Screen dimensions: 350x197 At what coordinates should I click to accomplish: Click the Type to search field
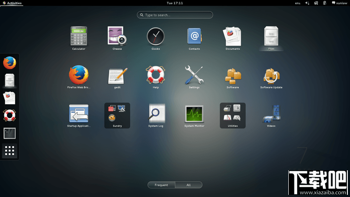175,15
